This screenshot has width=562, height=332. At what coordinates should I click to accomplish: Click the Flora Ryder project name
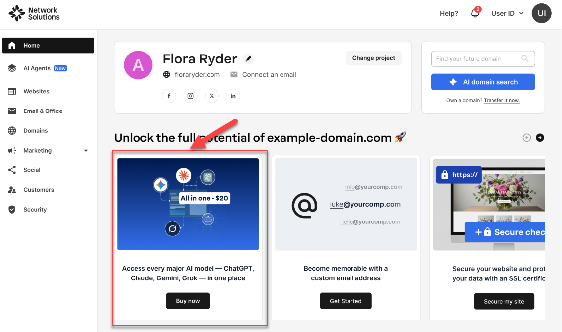coord(200,58)
